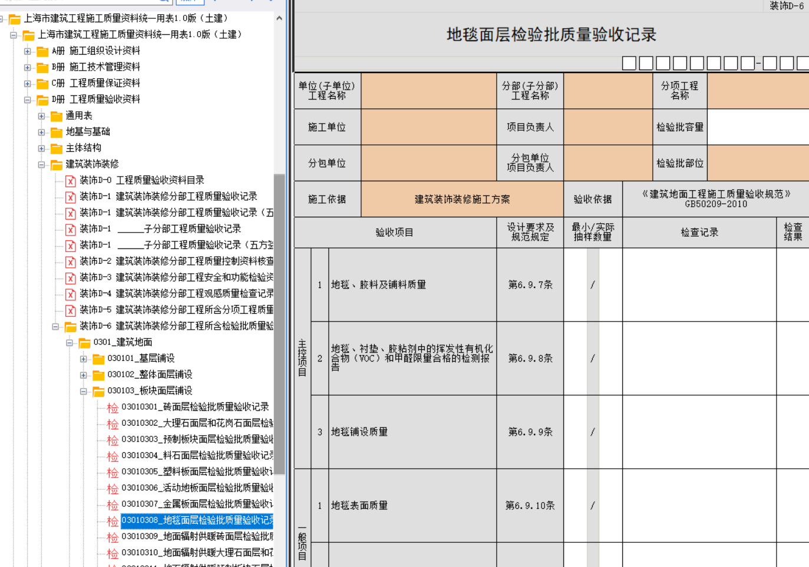Click the 检 icon beside 03010309 地面辐射供暖砖面层

[113, 537]
